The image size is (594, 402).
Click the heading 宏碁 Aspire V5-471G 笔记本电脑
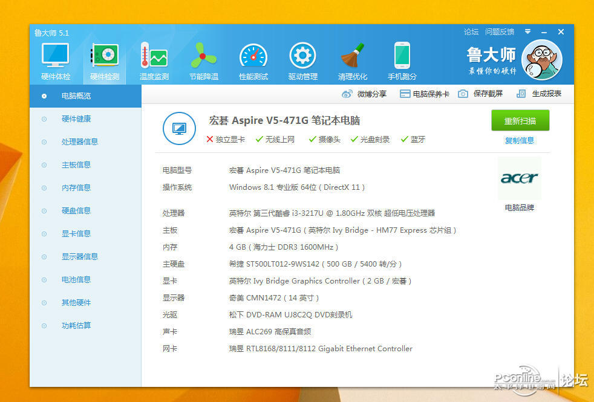(x=284, y=121)
